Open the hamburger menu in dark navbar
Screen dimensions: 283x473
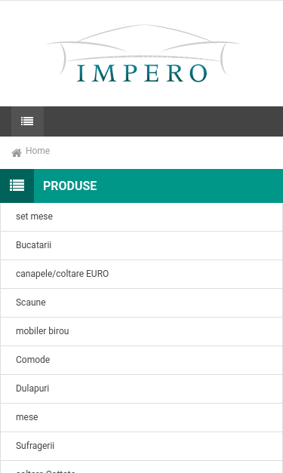tap(27, 121)
